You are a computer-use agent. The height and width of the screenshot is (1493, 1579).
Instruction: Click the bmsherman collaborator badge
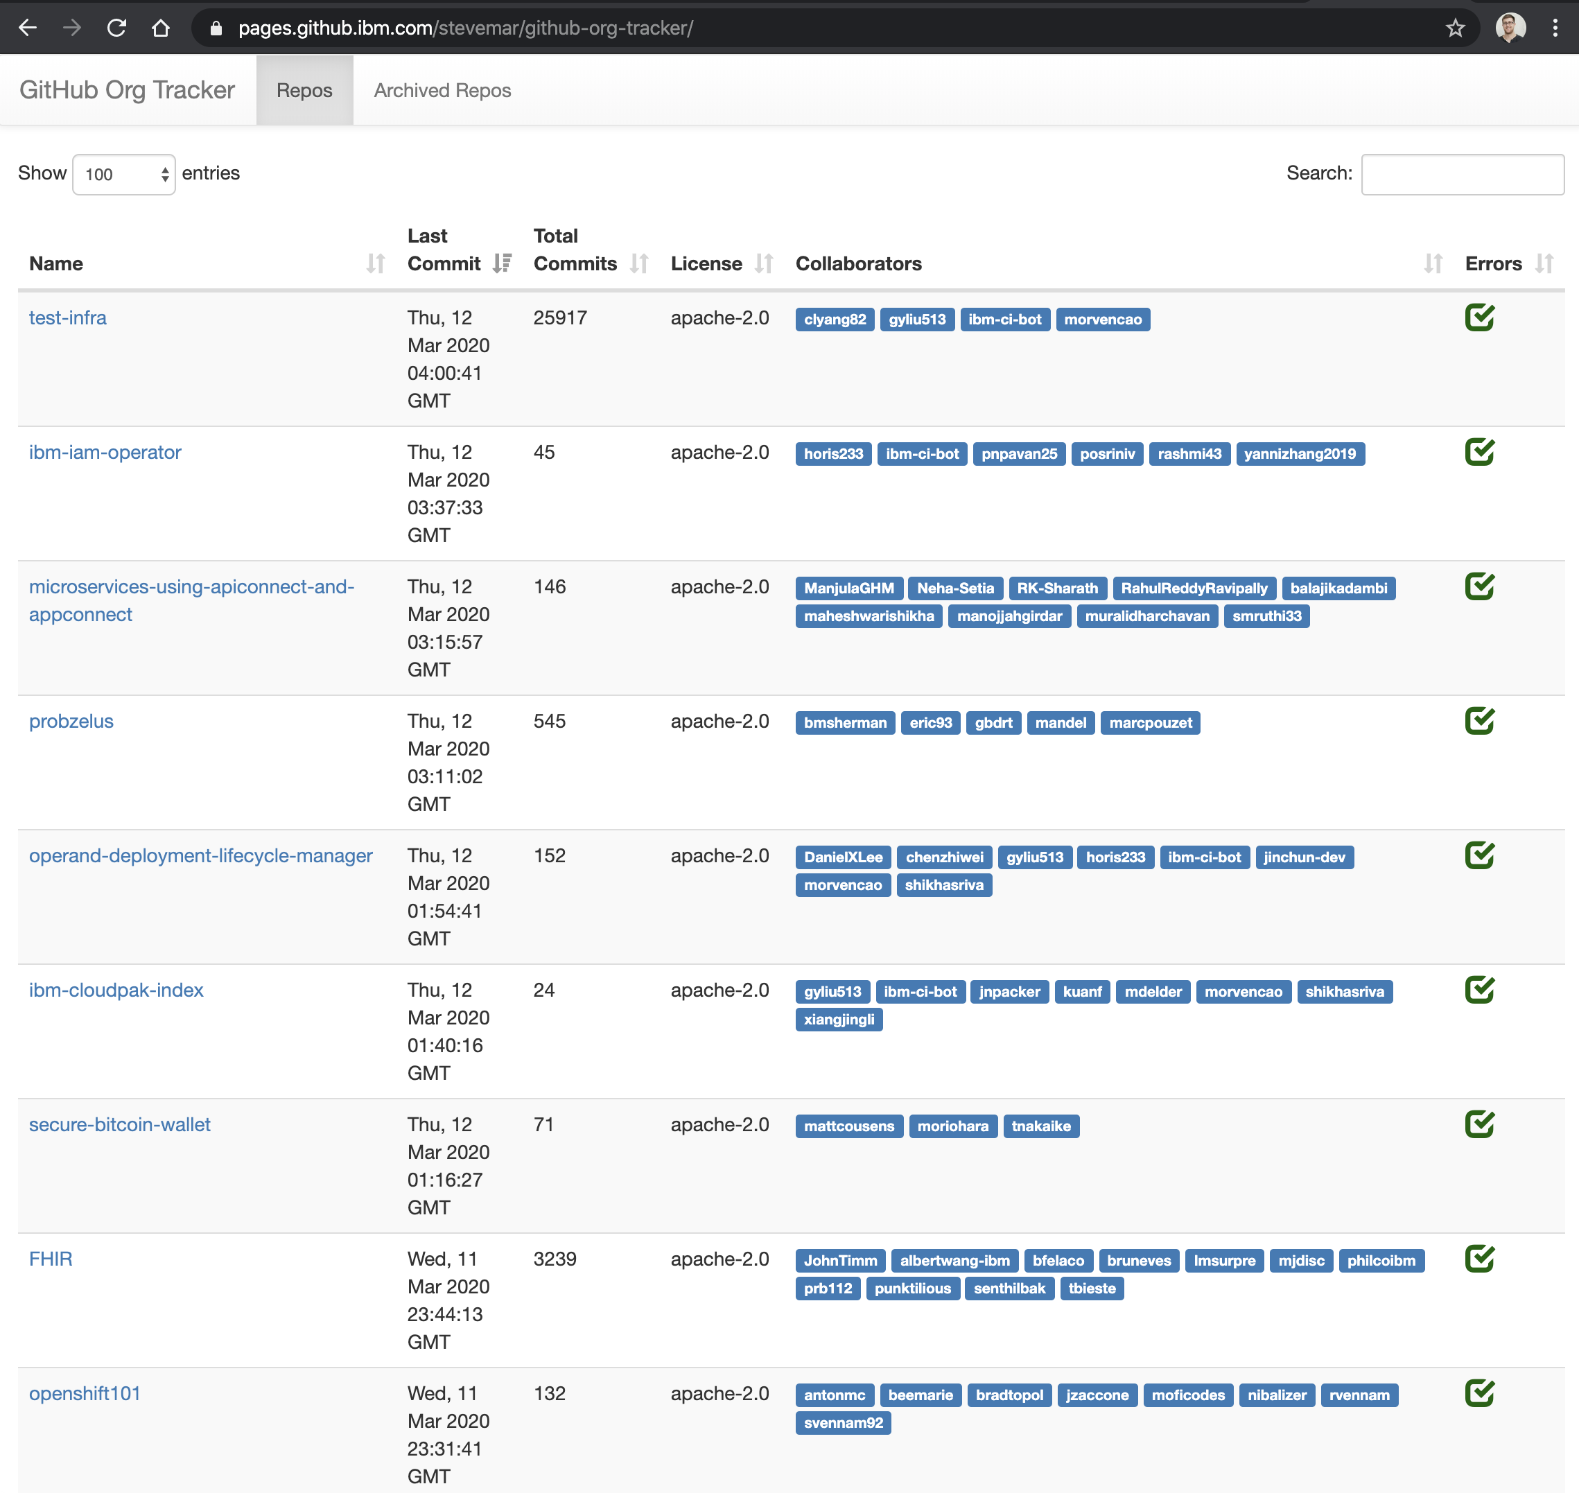click(844, 723)
